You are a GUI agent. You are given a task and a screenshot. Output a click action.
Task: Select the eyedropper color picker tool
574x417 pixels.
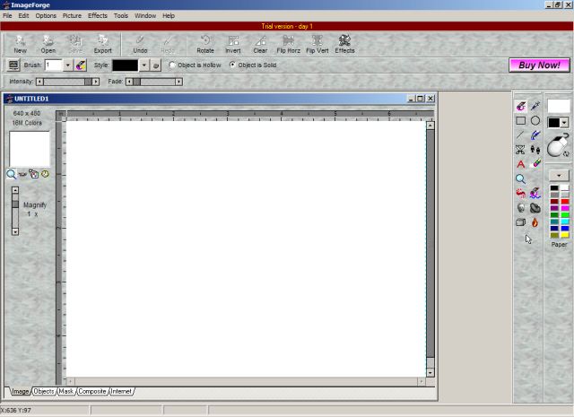coord(535,106)
